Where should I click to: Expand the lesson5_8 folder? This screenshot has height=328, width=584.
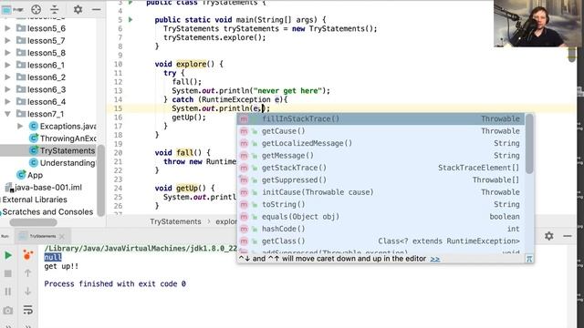pyautogui.click(x=7, y=53)
